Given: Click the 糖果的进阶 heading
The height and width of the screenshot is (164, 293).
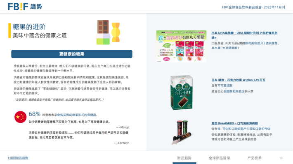Looking at the screenshot, I should (29, 27).
